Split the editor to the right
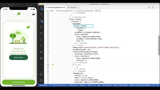The image size is (160, 90). tap(153, 7)
